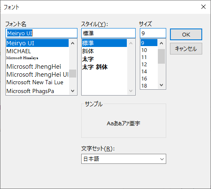Click the style list scroll-down arrow
The image size is (211, 189).
coord(131,91)
